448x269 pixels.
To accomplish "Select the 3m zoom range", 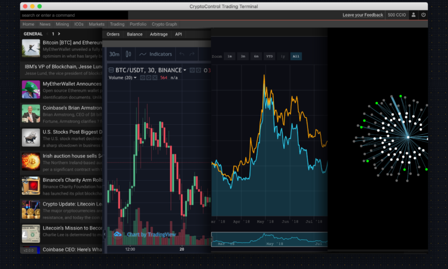I will pyautogui.click(x=243, y=56).
